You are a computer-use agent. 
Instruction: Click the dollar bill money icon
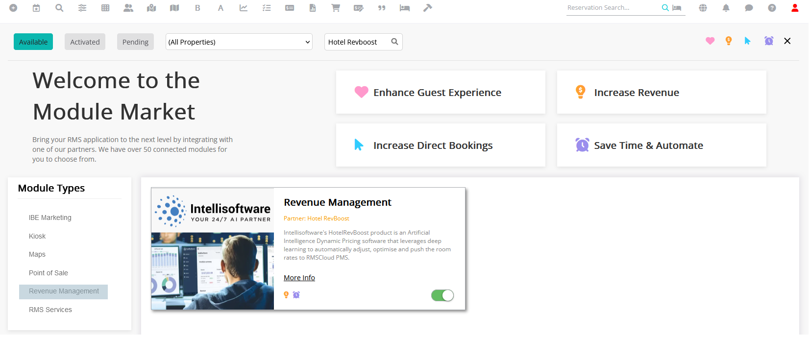point(290,8)
